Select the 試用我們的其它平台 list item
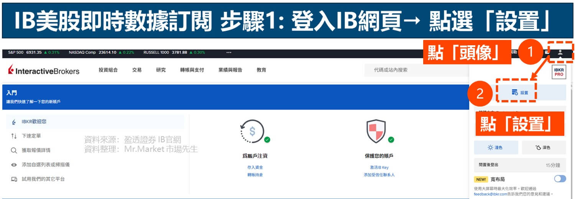 coord(95,179)
